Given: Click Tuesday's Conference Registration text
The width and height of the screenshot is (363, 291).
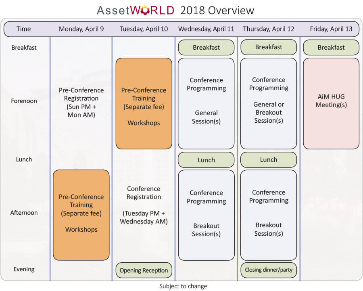Looking at the screenshot, I should (144, 205).
